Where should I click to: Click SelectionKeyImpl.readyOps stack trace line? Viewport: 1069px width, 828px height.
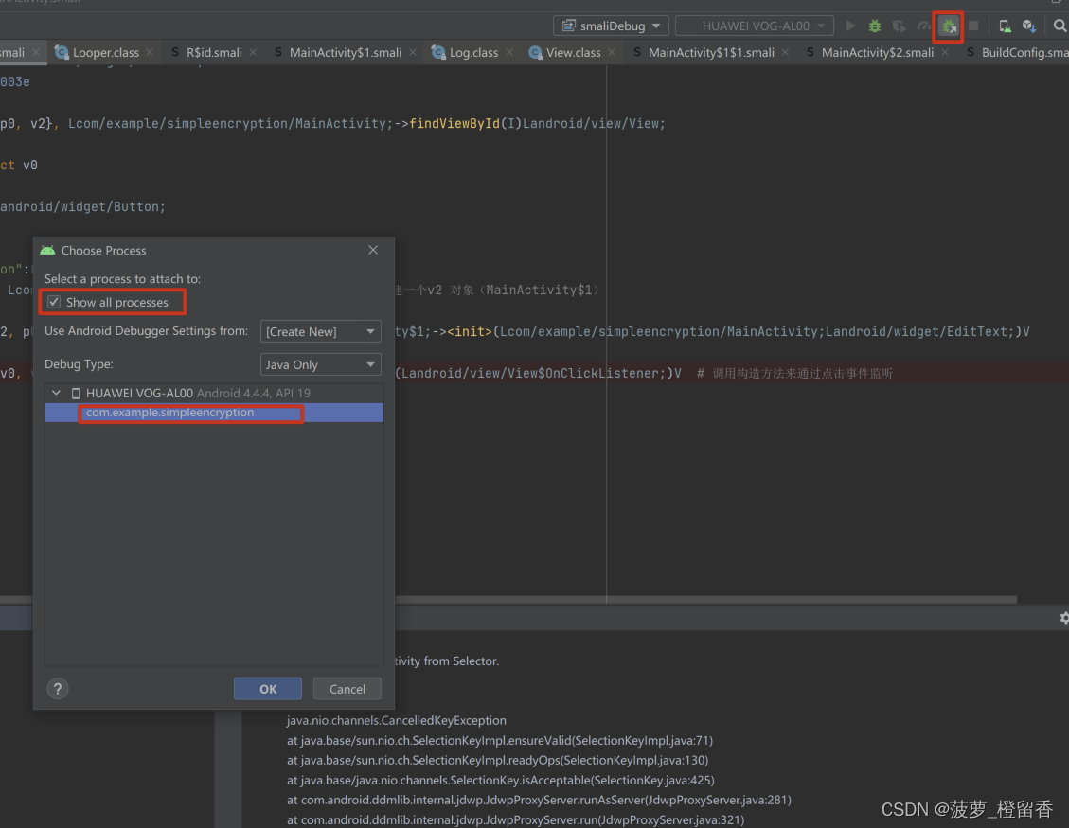[498, 760]
